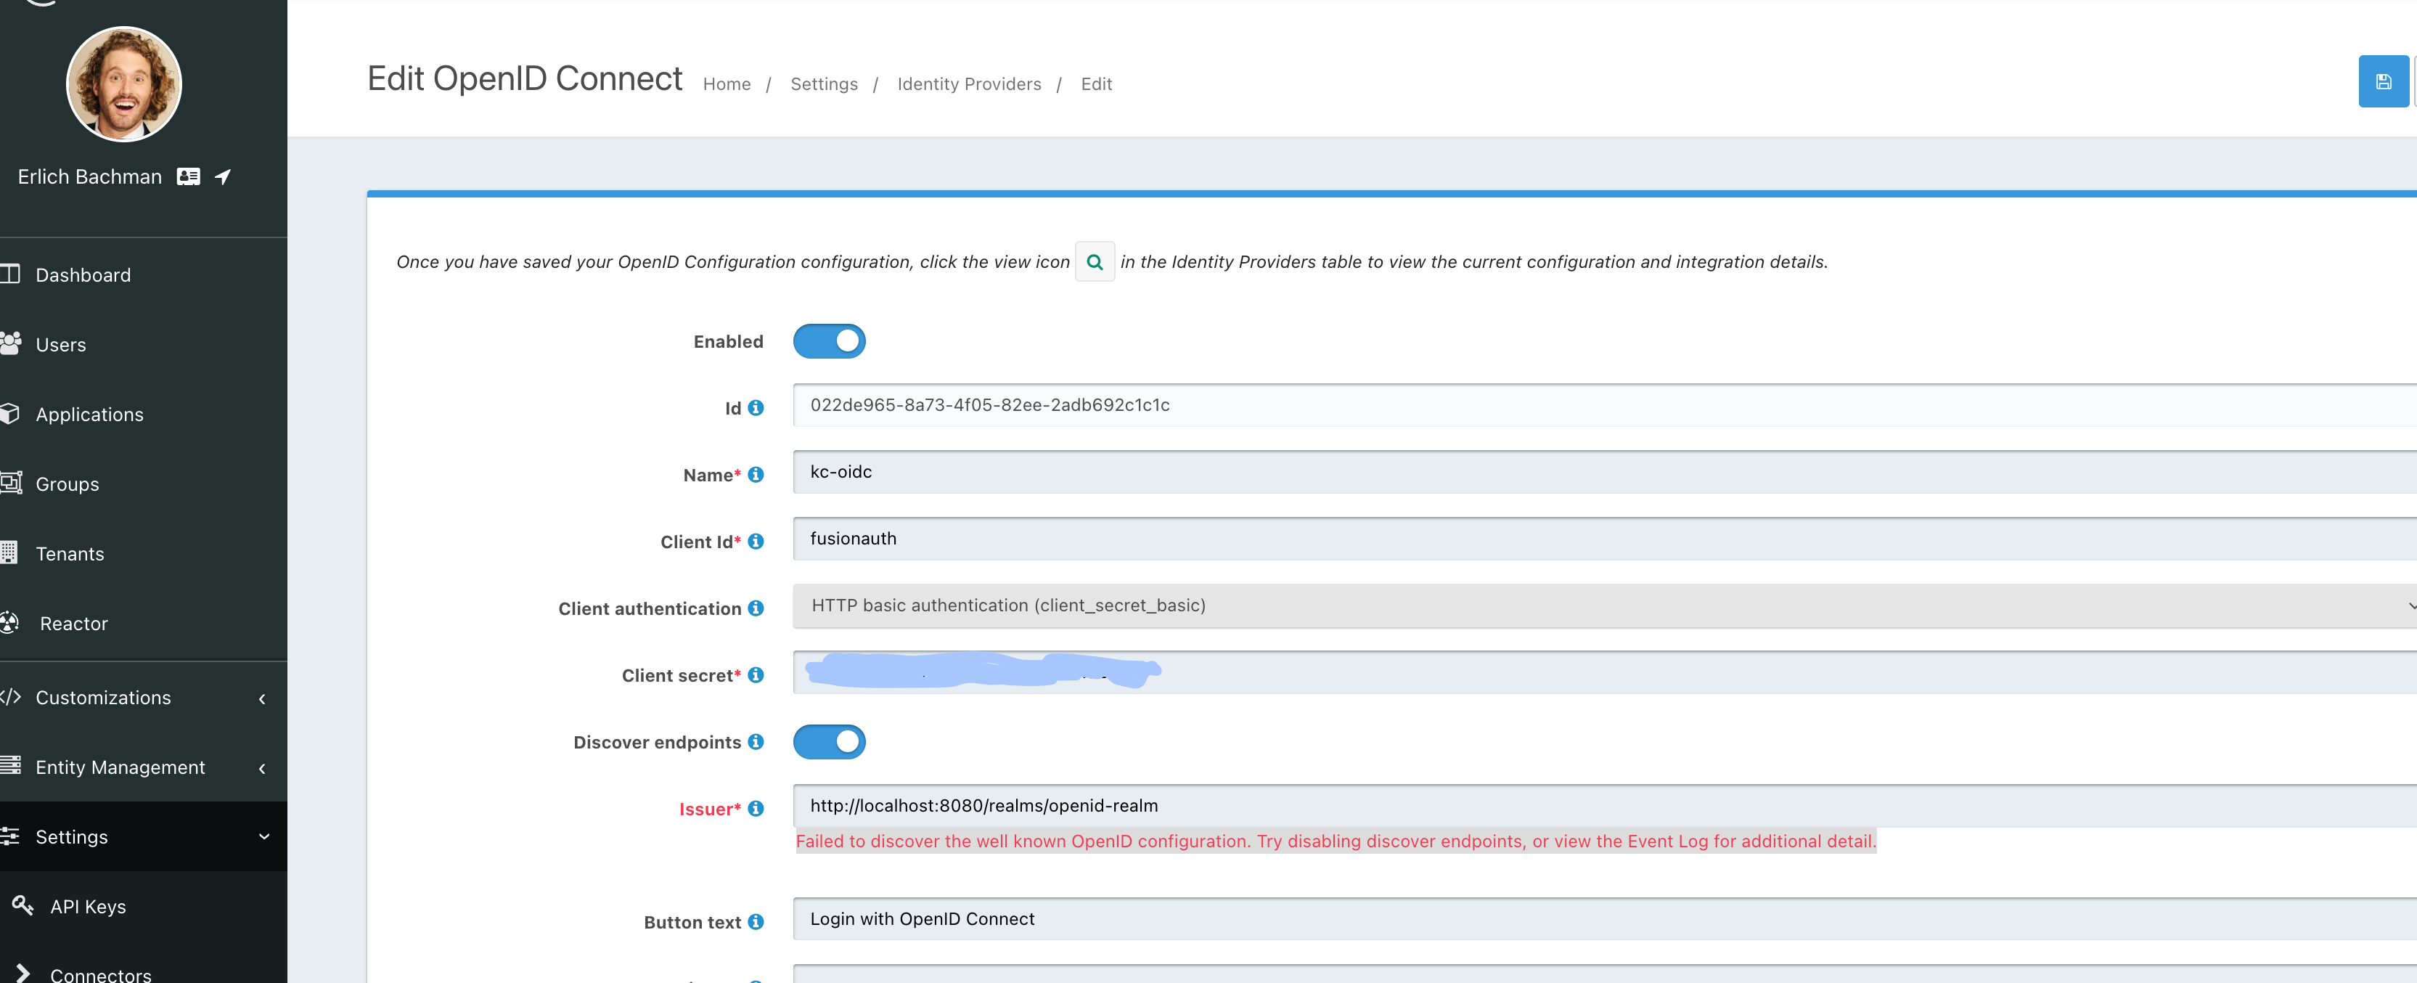Open the Reactor section

click(x=73, y=622)
